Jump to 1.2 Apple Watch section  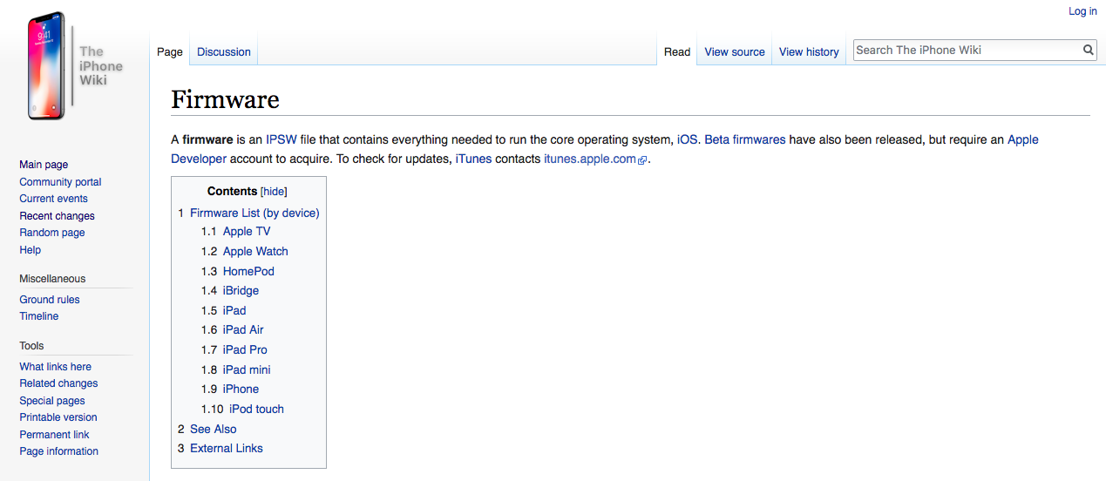click(244, 251)
